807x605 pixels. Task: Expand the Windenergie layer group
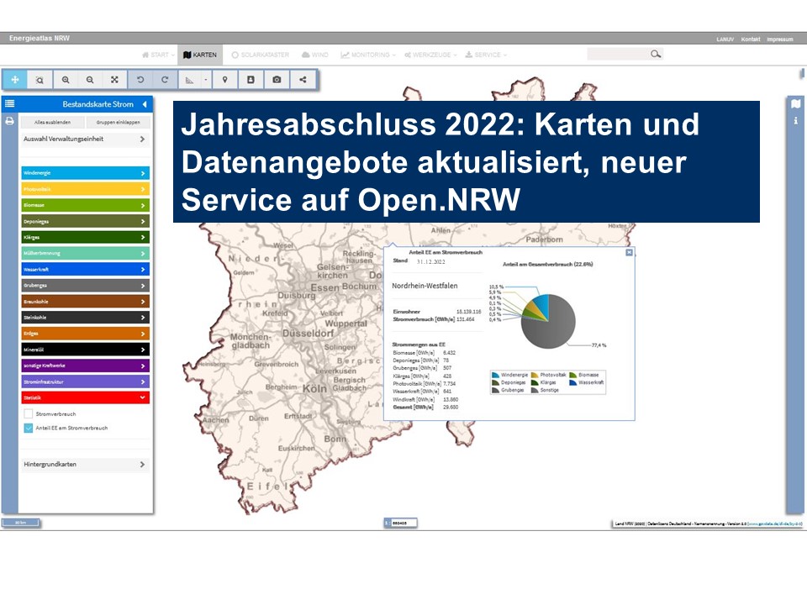point(86,173)
